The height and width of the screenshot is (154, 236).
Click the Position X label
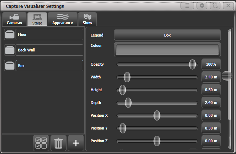coord(99,115)
